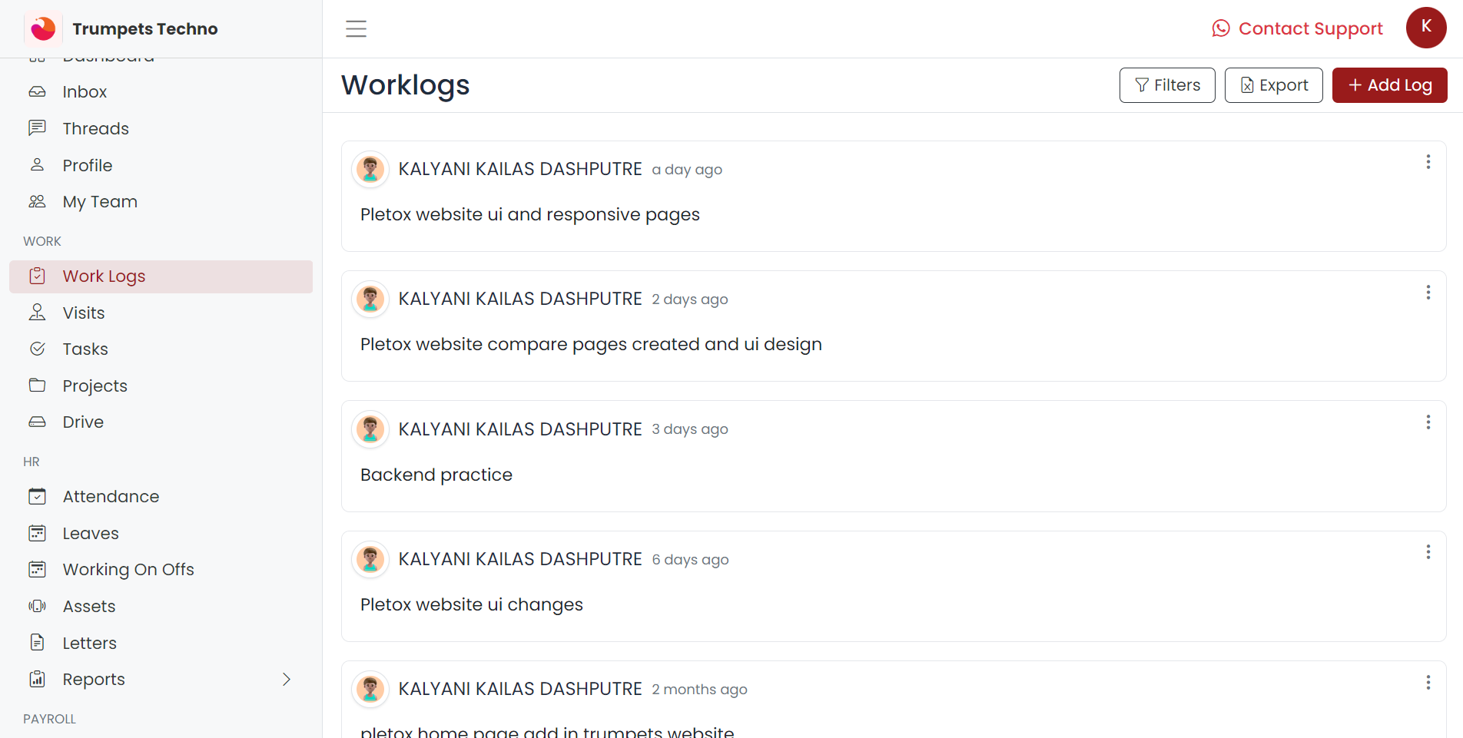Open kebab menu for the Pletox website ui changes log

click(x=1428, y=552)
